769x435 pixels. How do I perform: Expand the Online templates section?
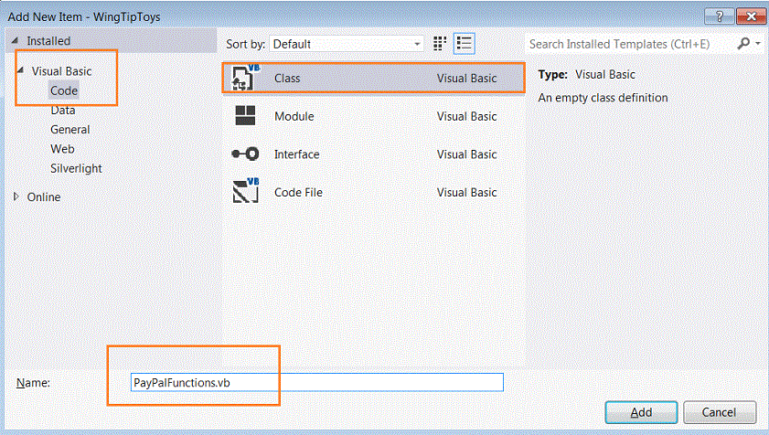click(x=17, y=196)
